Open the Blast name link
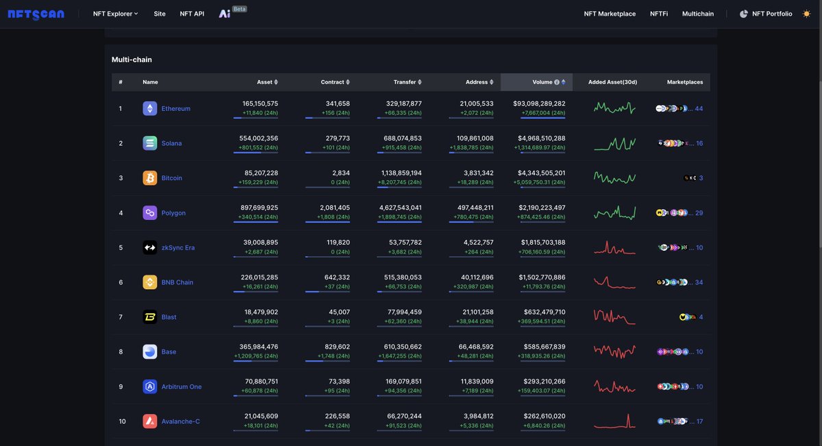The height and width of the screenshot is (446, 822). click(169, 317)
